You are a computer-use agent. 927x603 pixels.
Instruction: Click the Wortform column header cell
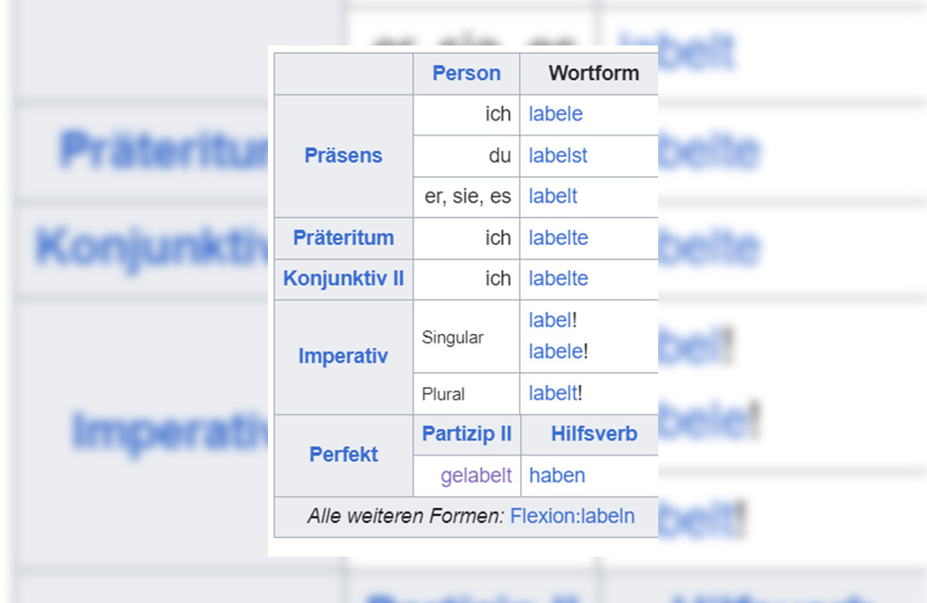tap(593, 73)
